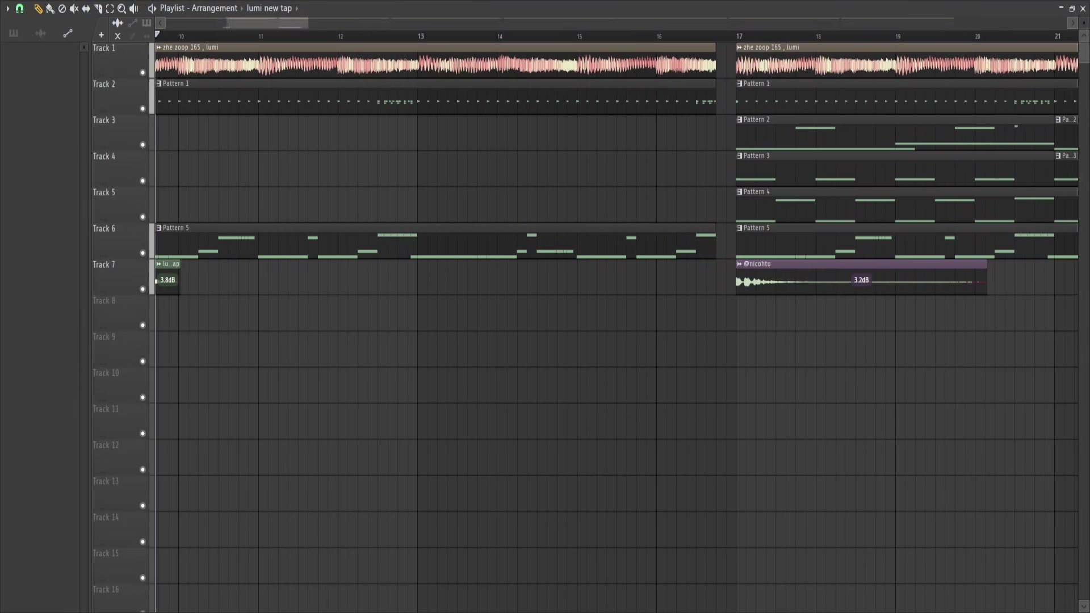Viewport: 1090px width, 613px height.
Task: Show automation clips in picker panel
Action: 68,33
